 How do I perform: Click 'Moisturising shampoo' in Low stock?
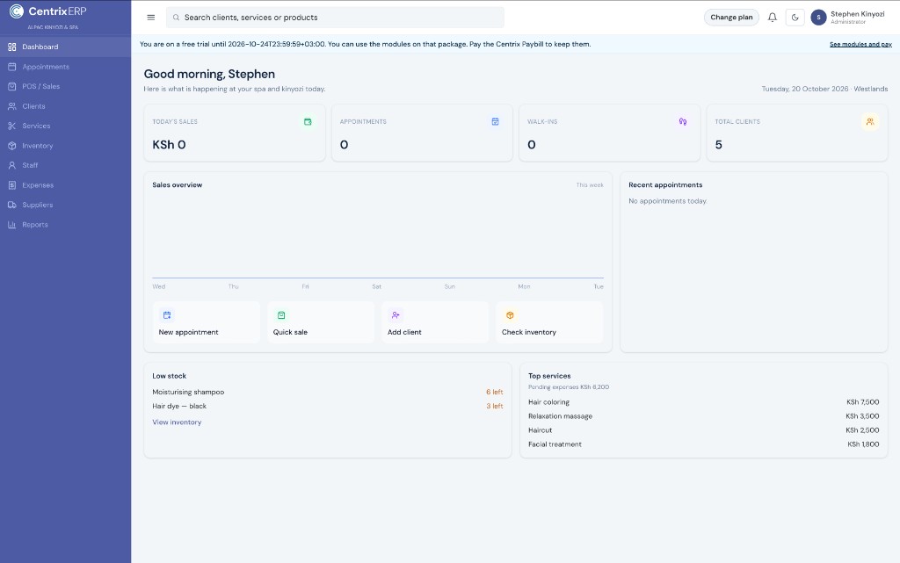(x=188, y=392)
